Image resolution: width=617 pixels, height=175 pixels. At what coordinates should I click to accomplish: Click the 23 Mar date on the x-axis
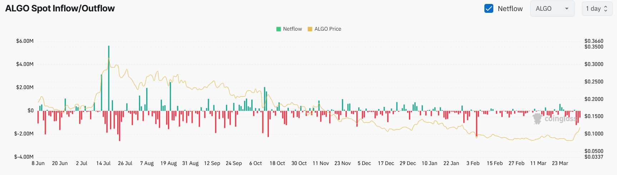(560, 163)
